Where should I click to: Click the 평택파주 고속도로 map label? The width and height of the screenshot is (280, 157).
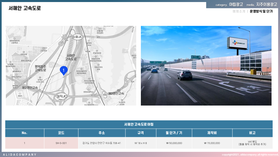[x=41, y=68]
